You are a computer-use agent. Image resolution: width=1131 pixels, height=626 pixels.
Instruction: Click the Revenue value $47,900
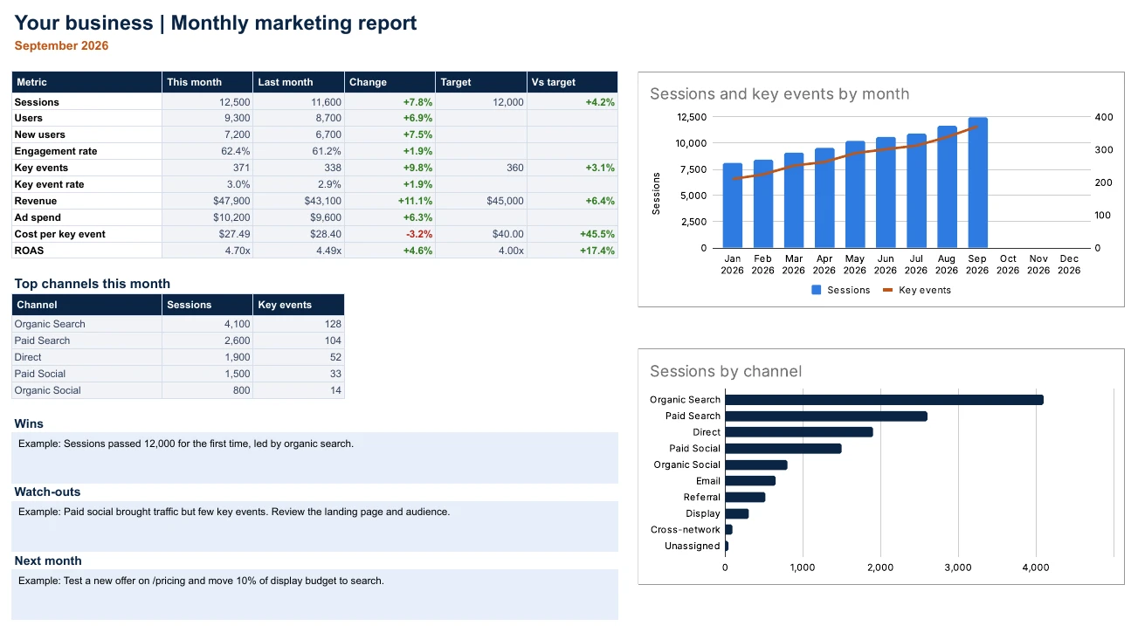(232, 201)
